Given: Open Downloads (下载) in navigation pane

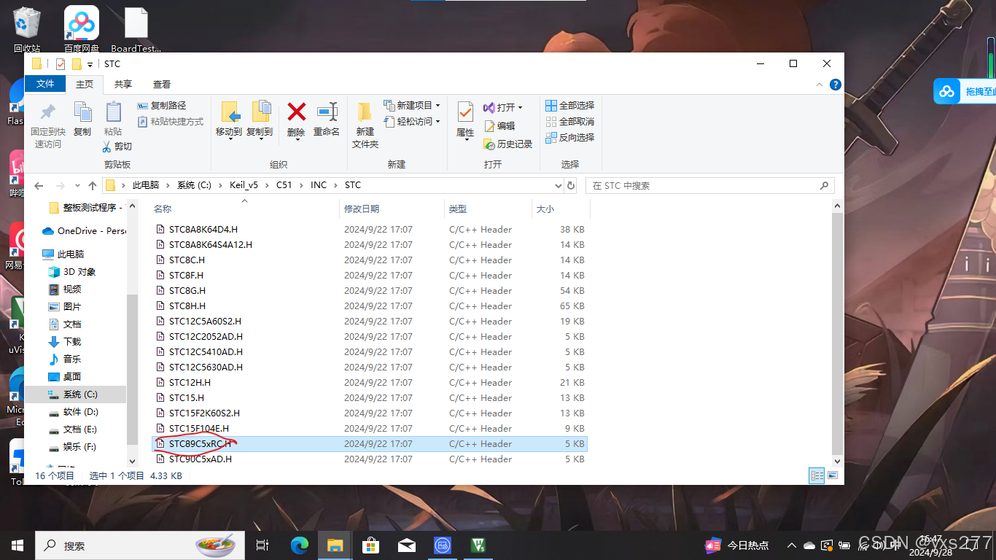Looking at the screenshot, I should pos(64,341).
